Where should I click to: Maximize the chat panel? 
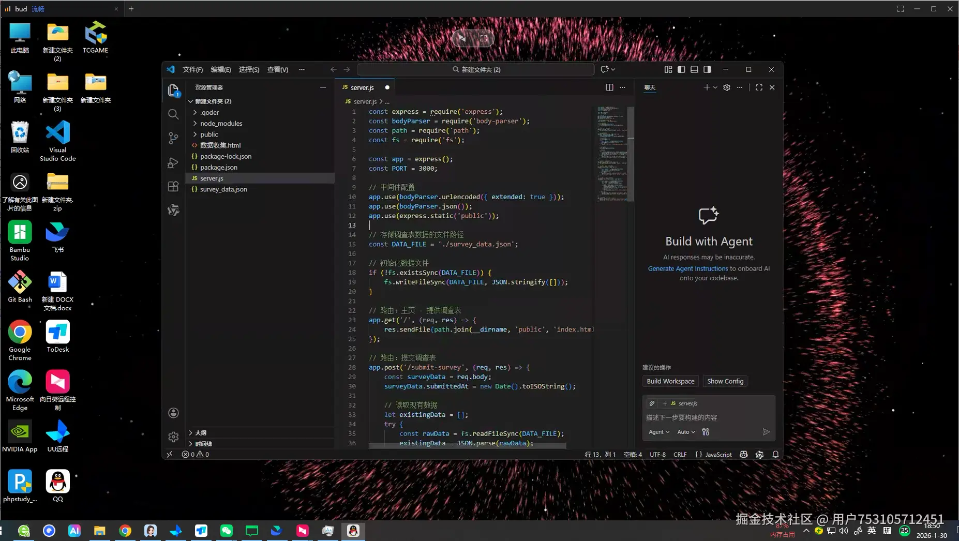point(759,87)
